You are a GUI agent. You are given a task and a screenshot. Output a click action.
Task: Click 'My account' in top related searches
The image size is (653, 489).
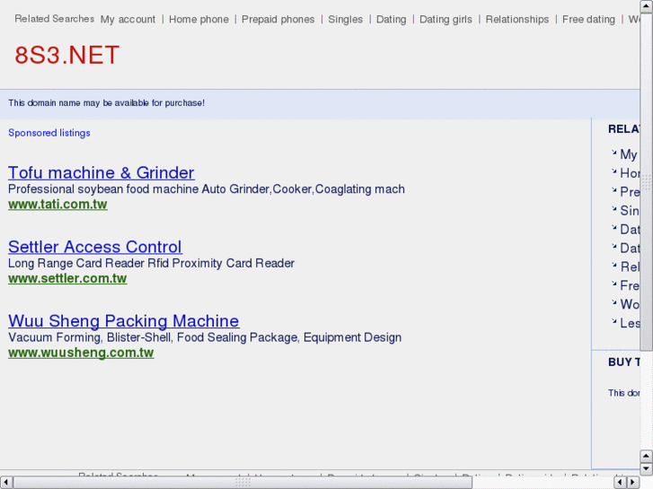(128, 20)
